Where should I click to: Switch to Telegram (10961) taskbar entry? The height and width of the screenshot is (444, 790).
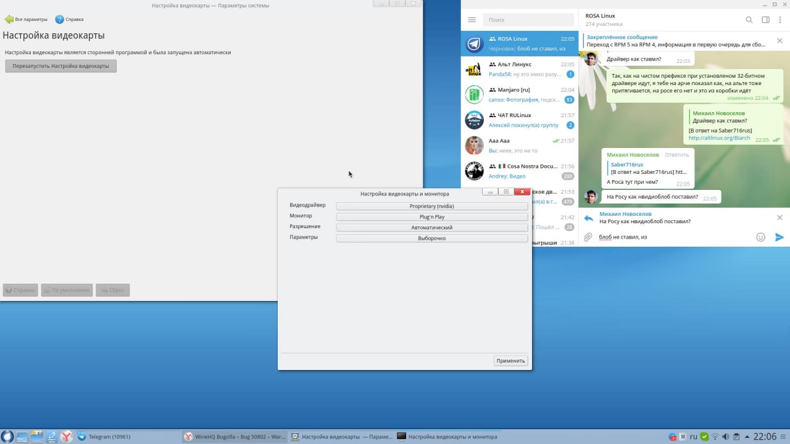128,437
